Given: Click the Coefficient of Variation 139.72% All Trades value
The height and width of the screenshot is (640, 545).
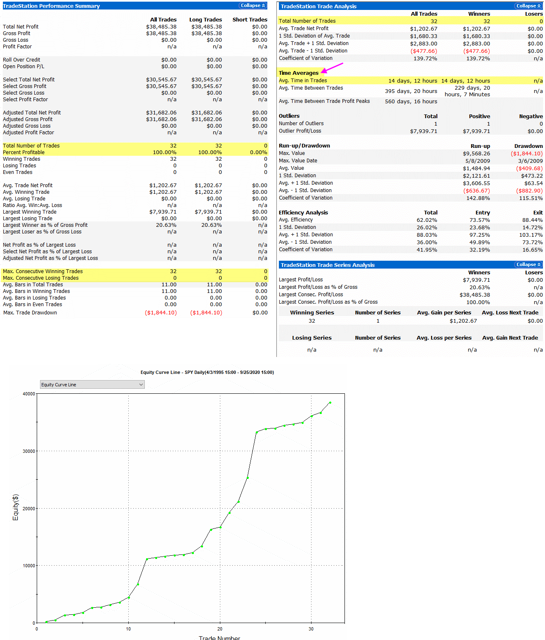Looking at the screenshot, I should pos(425,59).
